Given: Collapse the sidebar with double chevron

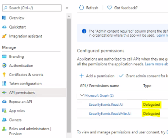Looking at the screenshot, I should 67,8.
